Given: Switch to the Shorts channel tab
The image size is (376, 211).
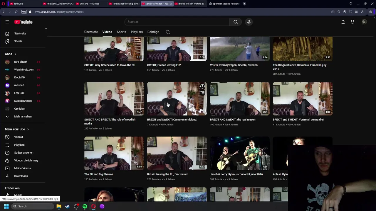Looking at the screenshot, I should point(121,32).
